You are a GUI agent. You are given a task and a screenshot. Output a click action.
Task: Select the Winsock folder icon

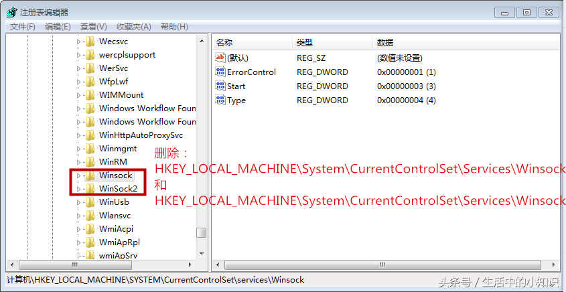click(90, 175)
